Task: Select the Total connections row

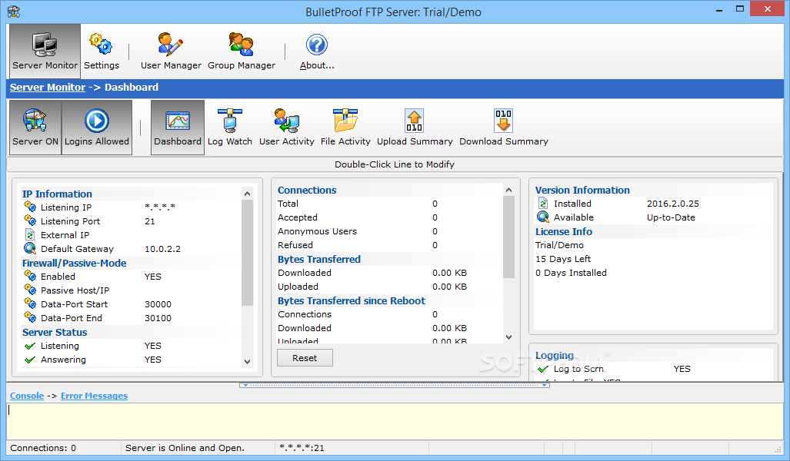Action: point(389,204)
